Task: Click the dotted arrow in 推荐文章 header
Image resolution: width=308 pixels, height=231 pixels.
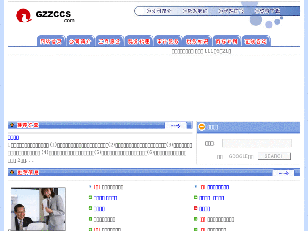Action: [176, 126]
